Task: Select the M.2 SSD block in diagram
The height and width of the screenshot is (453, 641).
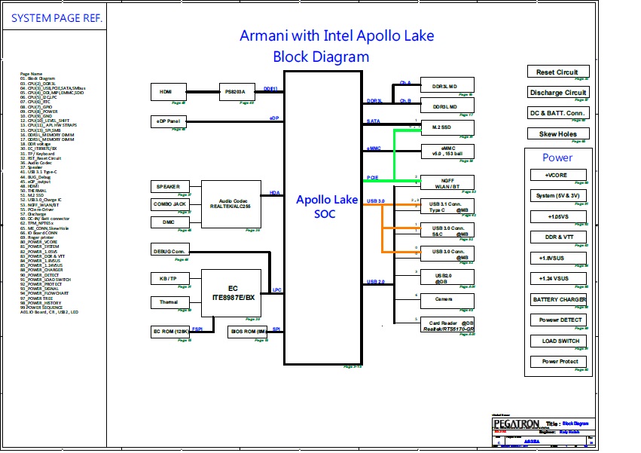Action: (x=447, y=127)
